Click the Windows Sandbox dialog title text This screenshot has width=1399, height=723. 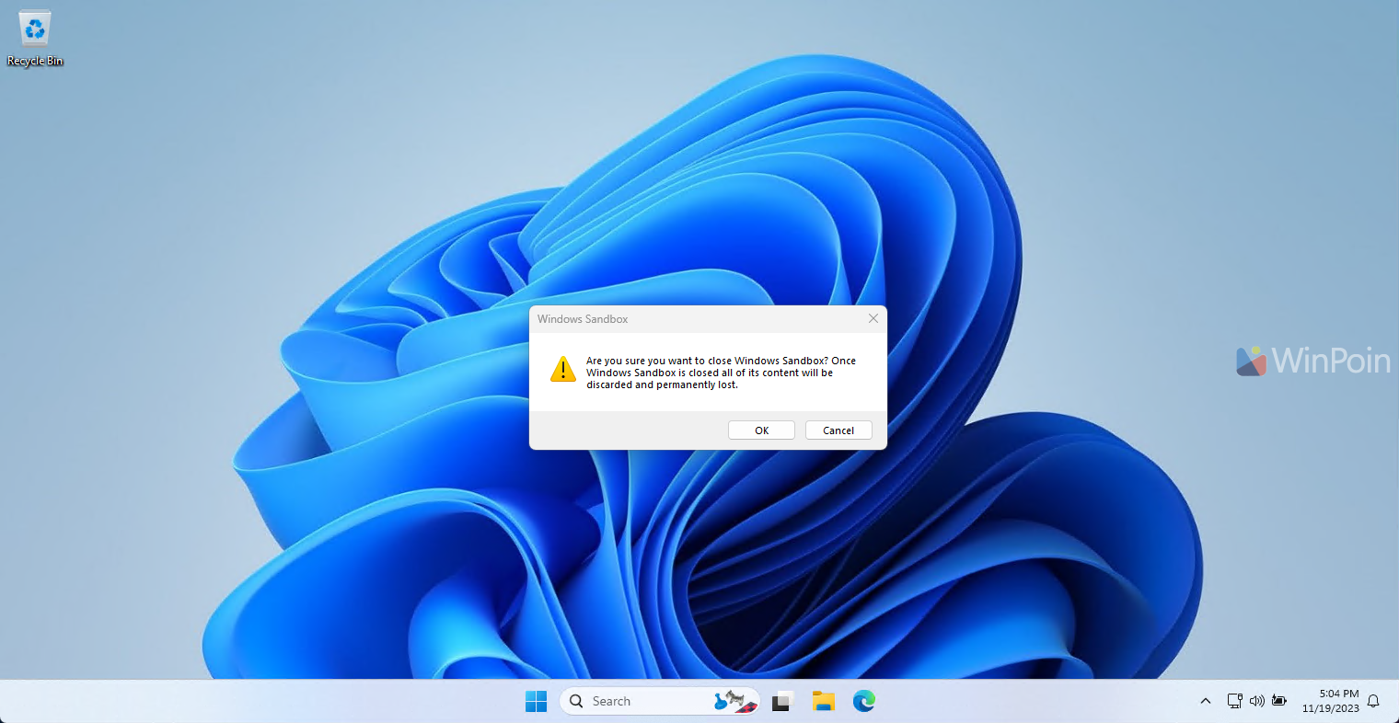(x=583, y=319)
